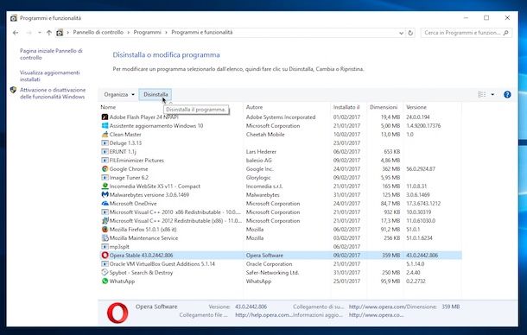The image size is (527, 335).
Task: Click the Malwarebytes program icon
Action: (x=105, y=194)
